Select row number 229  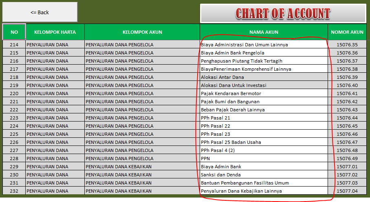click(14, 167)
